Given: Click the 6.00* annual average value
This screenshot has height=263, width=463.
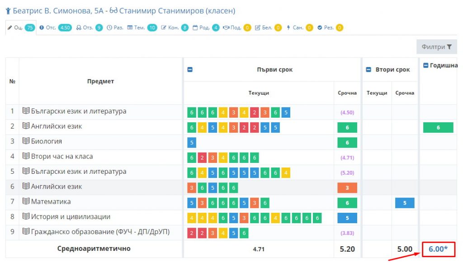Looking at the screenshot, I should [438, 249].
